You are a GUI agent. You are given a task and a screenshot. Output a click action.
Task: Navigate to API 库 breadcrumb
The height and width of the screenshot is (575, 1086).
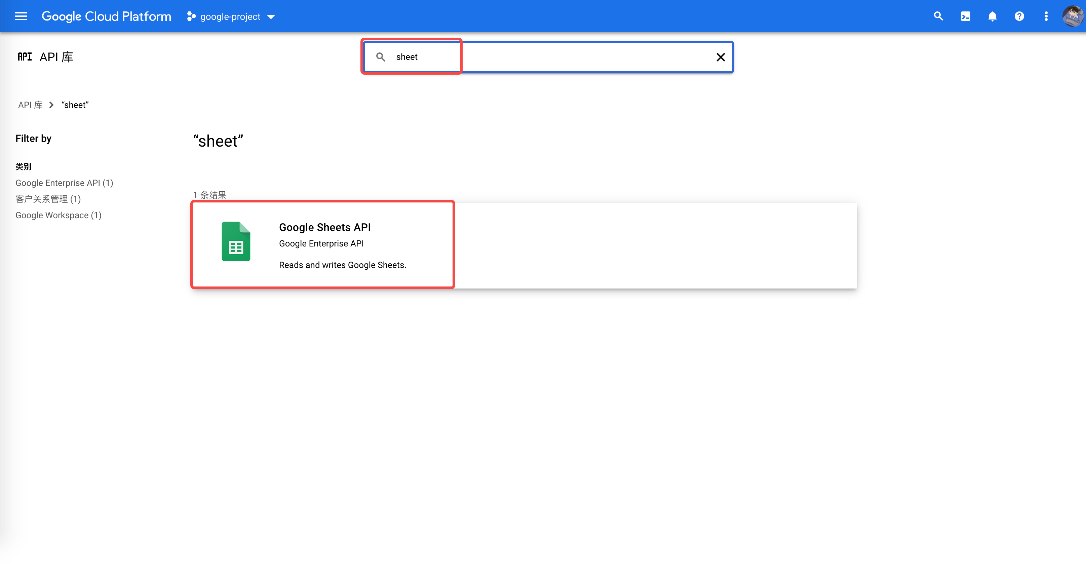coord(30,105)
